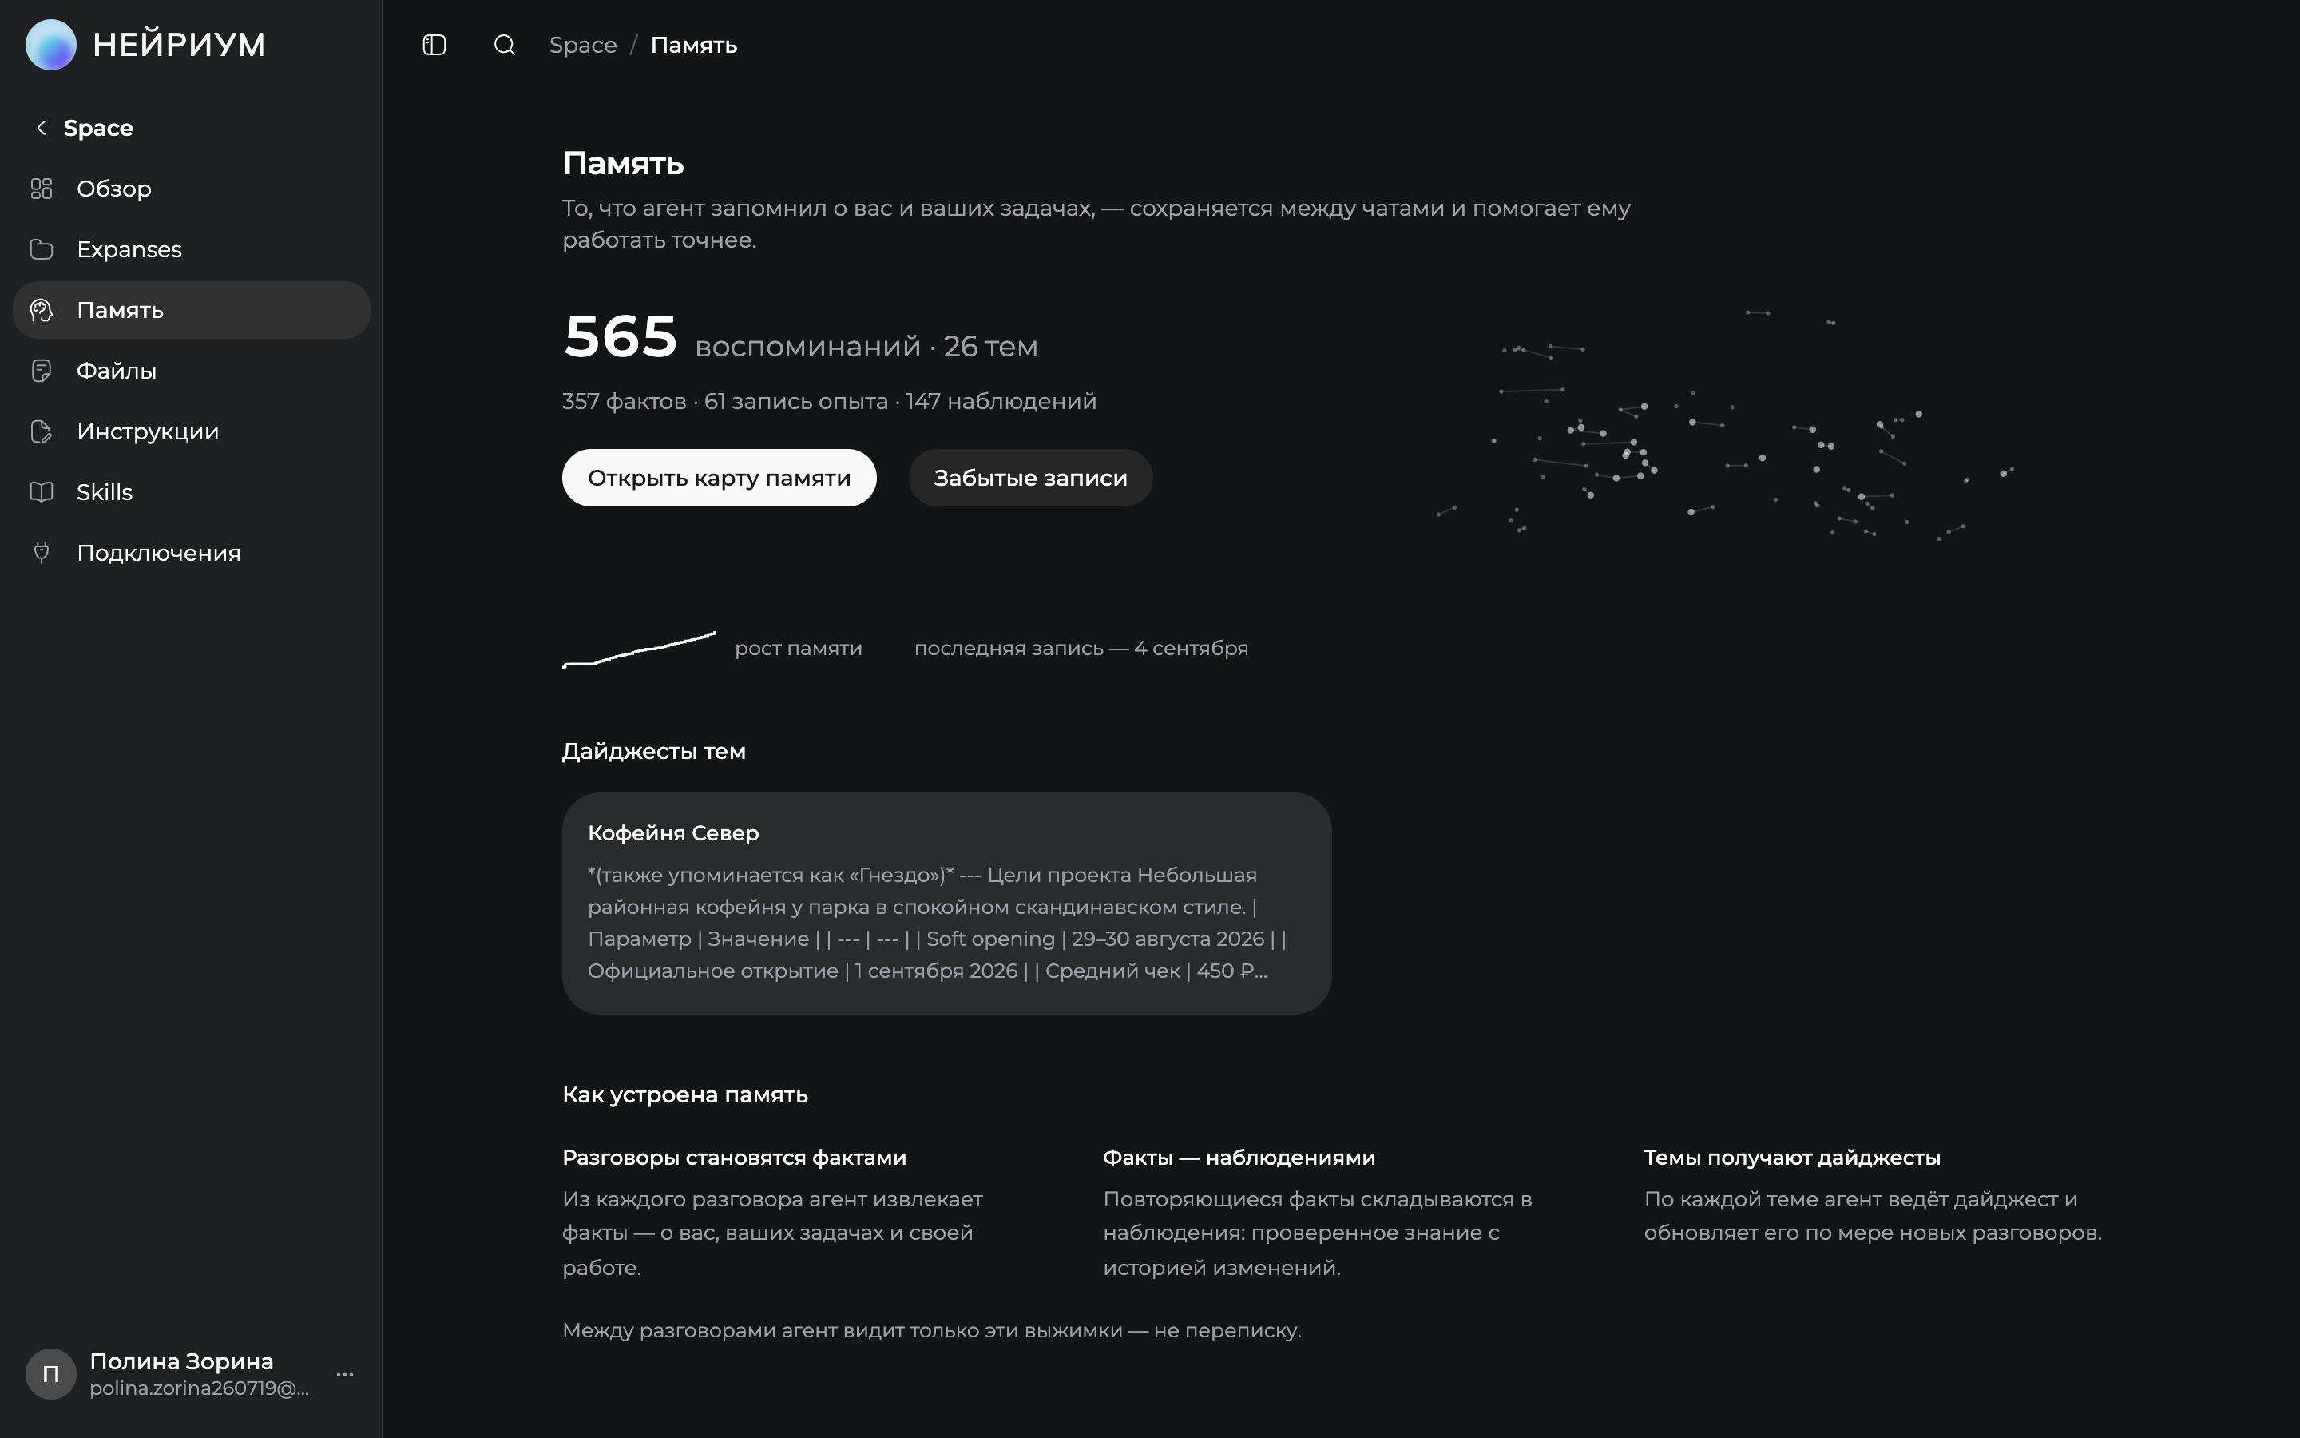The image size is (2300, 1438).
Task: Click the Skills book icon
Action: point(41,491)
